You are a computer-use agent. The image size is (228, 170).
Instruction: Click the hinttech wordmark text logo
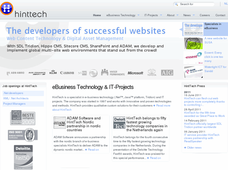[31, 14]
